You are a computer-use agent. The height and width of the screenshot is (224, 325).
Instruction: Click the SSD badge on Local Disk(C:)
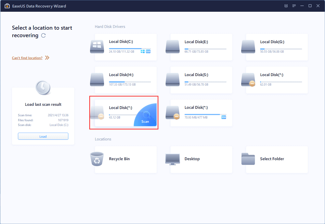(x=148, y=51)
